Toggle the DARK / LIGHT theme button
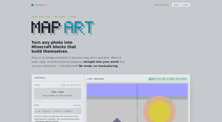This screenshot has width=222, height=122. point(181,5)
